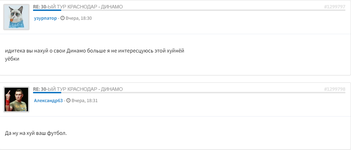Open the permalink for post #1299798

tap(335, 89)
